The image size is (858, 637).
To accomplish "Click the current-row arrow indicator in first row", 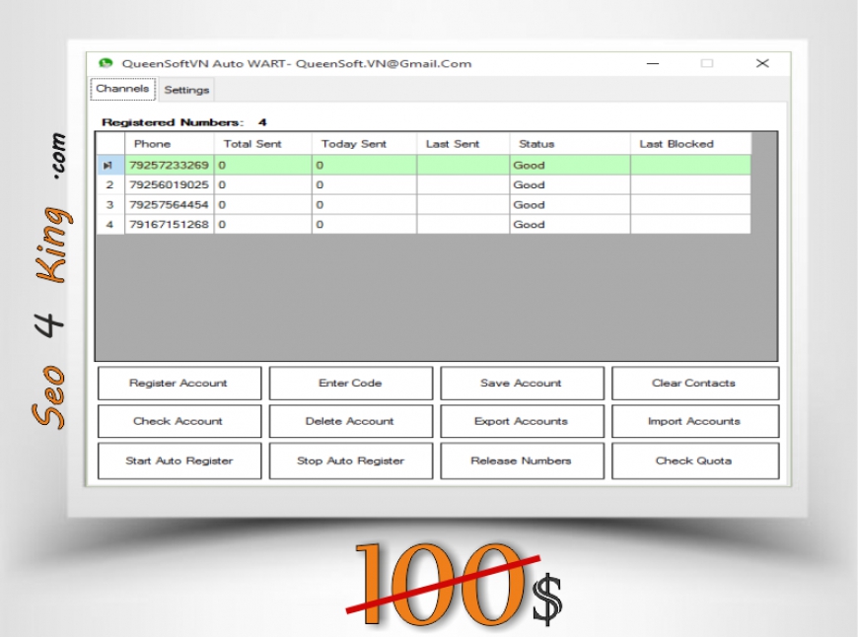I will (x=107, y=166).
